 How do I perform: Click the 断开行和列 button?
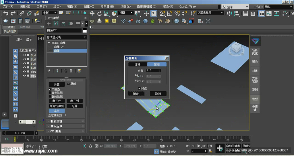pyautogui.click(x=57, y=106)
